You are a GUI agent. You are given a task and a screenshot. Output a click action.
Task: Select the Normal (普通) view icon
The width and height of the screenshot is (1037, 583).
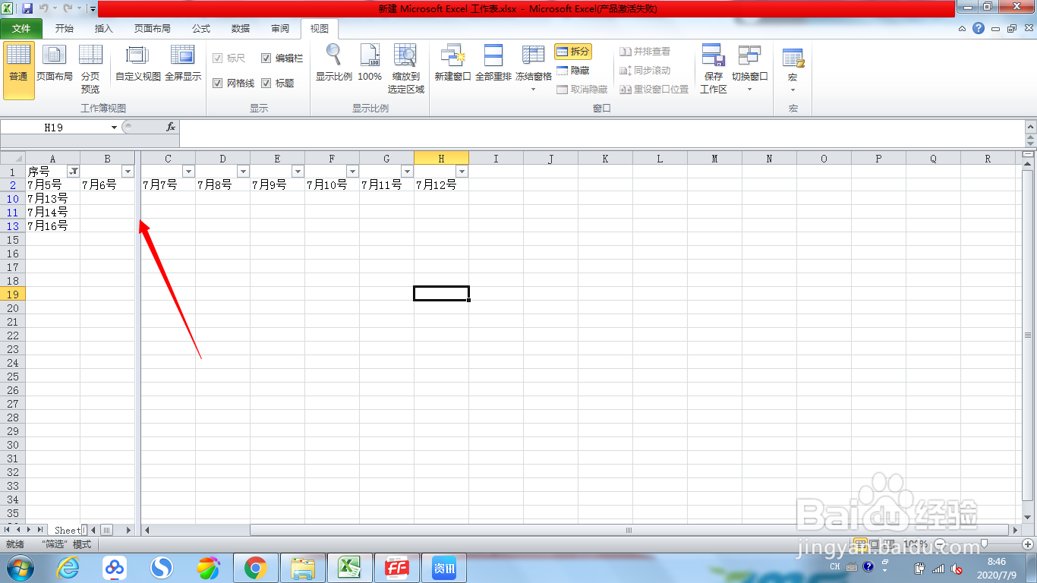pyautogui.click(x=18, y=71)
